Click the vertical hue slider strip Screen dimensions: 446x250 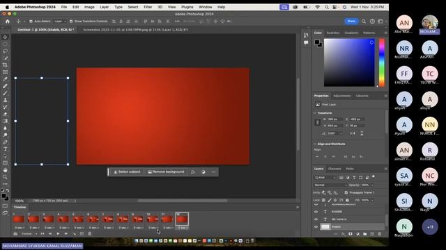click(382, 62)
